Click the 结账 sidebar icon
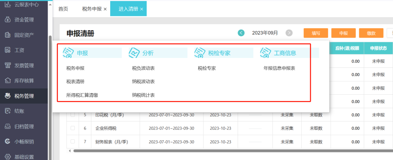The width and height of the screenshot is (393, 160). (8, 111)
